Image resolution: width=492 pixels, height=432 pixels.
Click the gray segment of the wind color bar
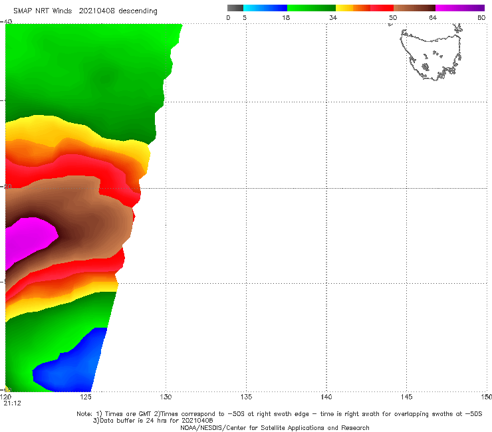tap(235, 8)
